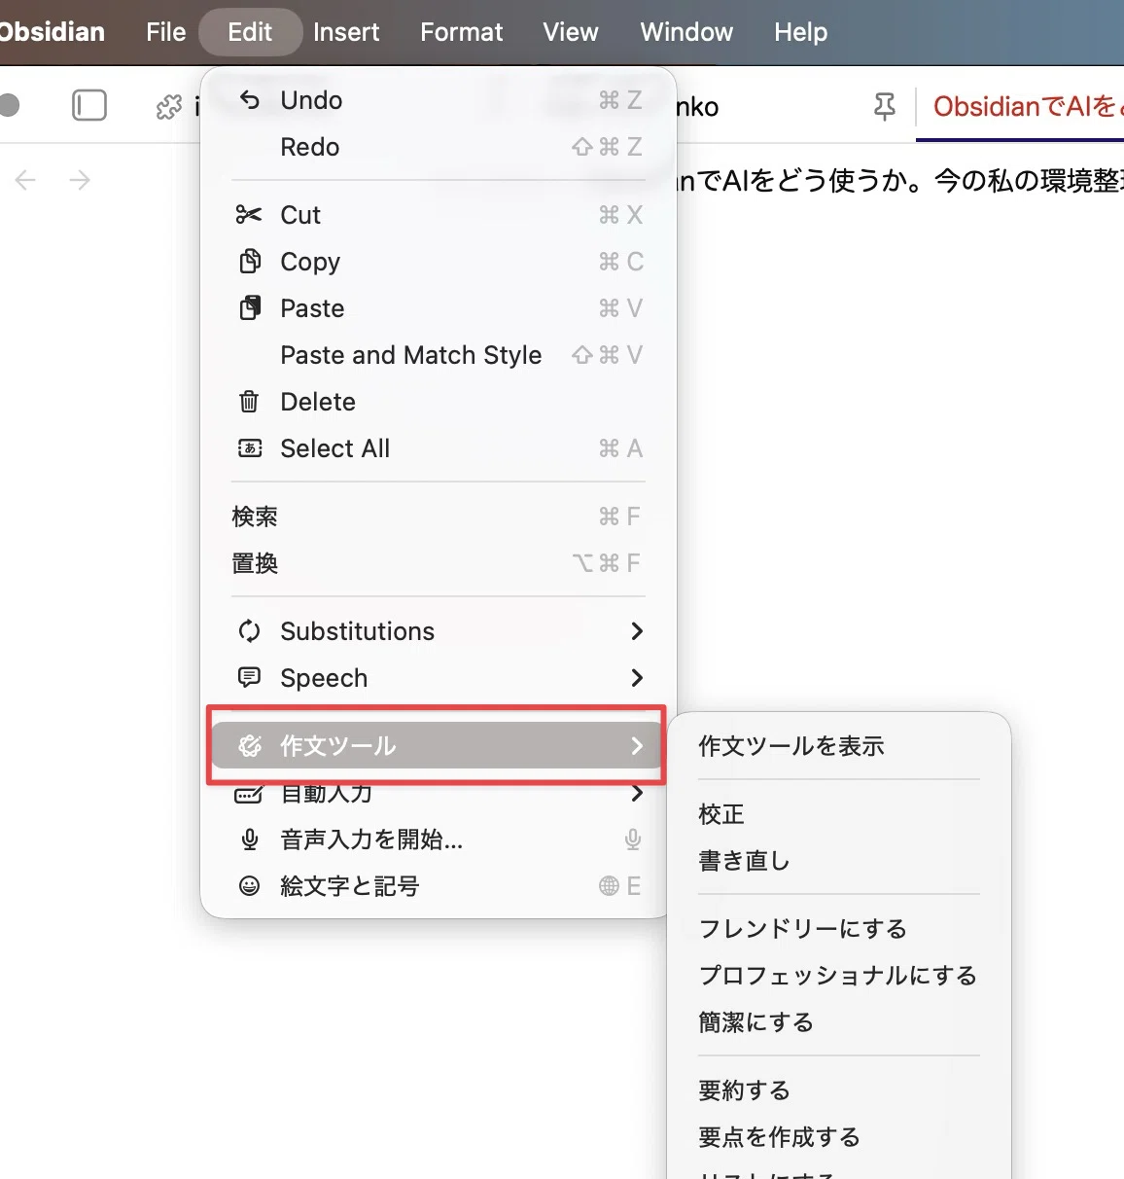1124x1179 pixels.
Task: Click the Delete trash icon
Action: (250, 401)
